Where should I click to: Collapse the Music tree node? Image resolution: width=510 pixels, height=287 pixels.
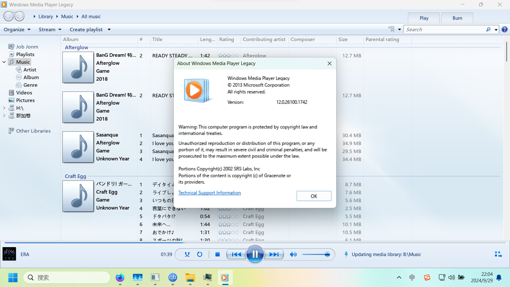(4, 62)
